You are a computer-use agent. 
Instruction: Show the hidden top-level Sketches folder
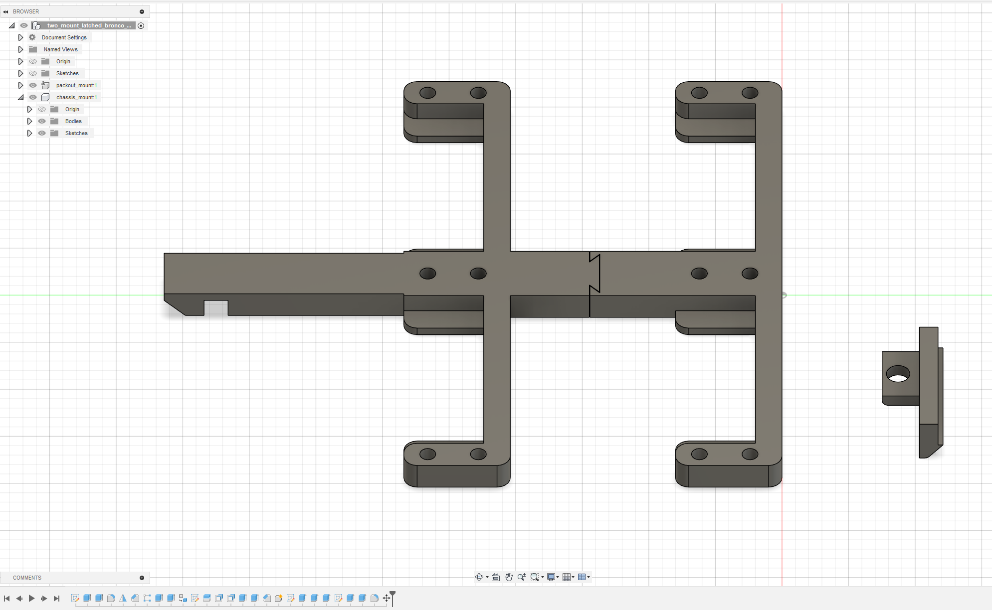33,73
